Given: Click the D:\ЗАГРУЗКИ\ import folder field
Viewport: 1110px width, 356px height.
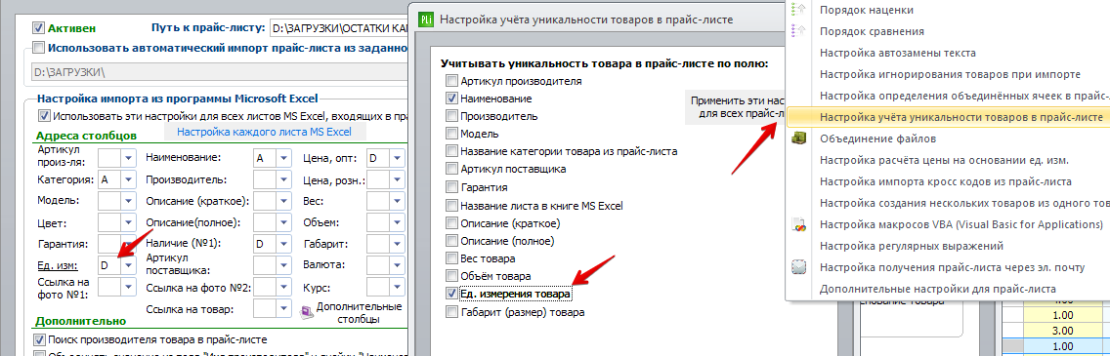Looking at the screenshot, I should click(220, 72).
